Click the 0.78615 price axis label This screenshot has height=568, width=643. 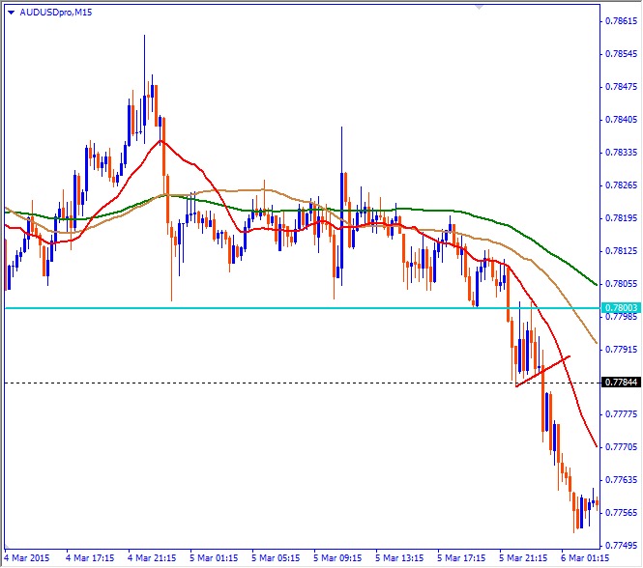coord(622,21)
